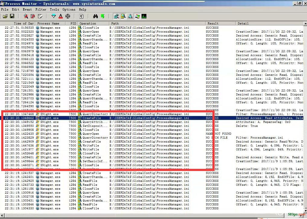The width and height of the screenshot is (307, 219).
Task: Click 'Offset: 4,096, Length: 849' detail cell
Action: 269,149
